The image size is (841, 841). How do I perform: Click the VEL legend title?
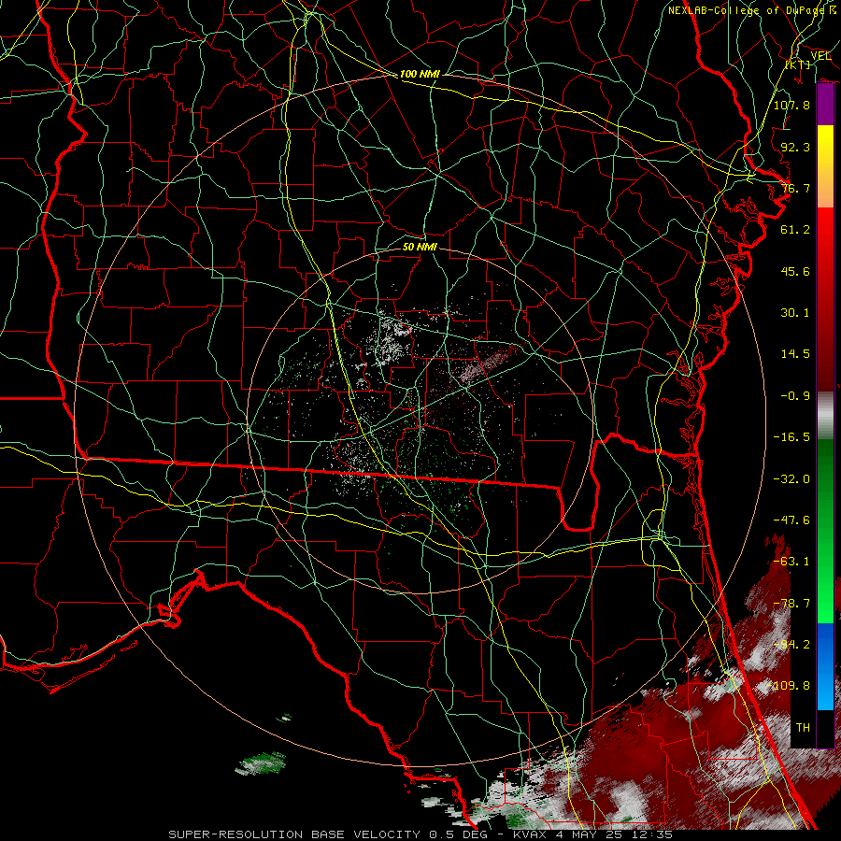click(820, 56)
